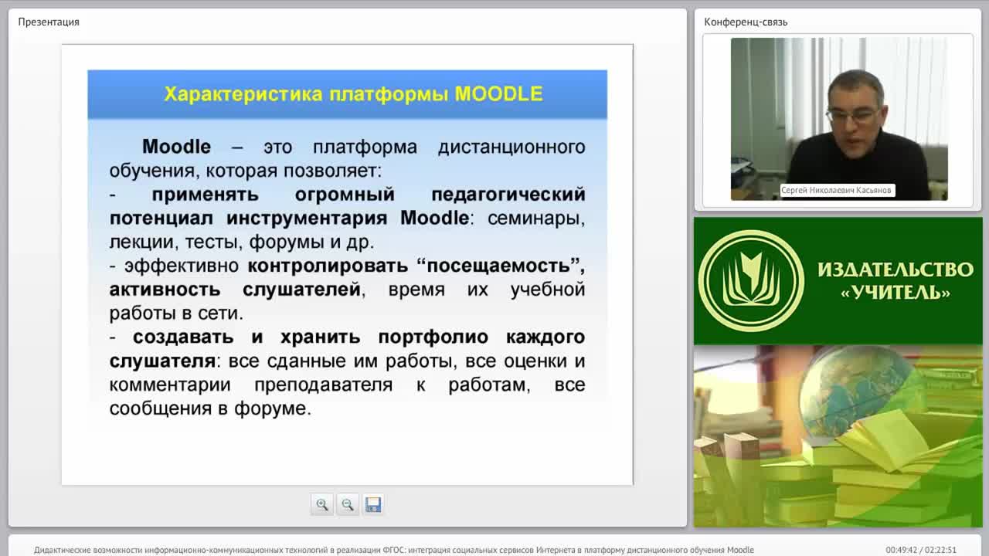Open the speaker's webcam video feed

[839, 119]
